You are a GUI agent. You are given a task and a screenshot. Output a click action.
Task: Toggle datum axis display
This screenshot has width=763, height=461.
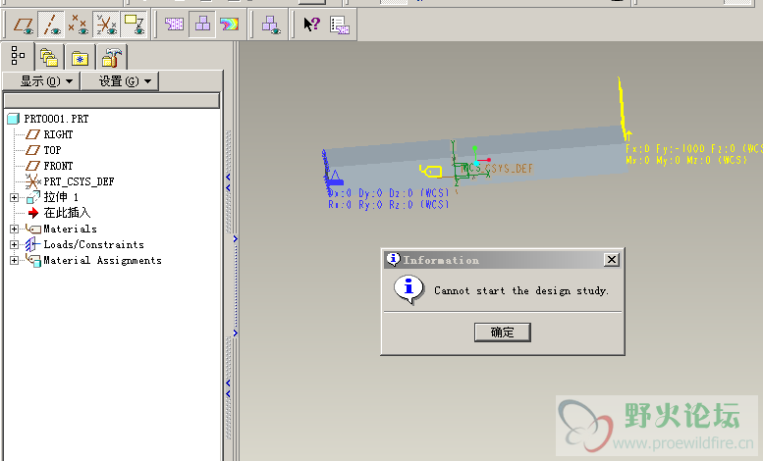pos(51,25)
